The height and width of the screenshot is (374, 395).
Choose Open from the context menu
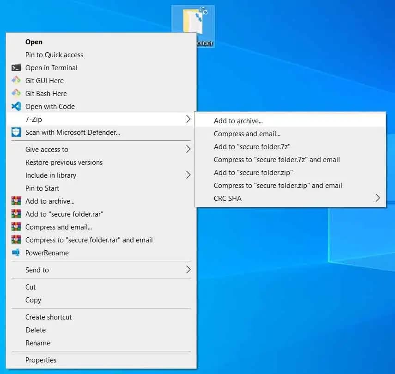[101, 42]
